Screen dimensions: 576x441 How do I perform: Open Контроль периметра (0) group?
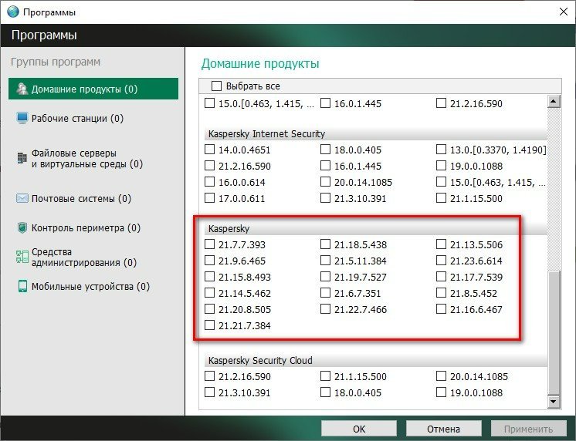click(78, 228)
